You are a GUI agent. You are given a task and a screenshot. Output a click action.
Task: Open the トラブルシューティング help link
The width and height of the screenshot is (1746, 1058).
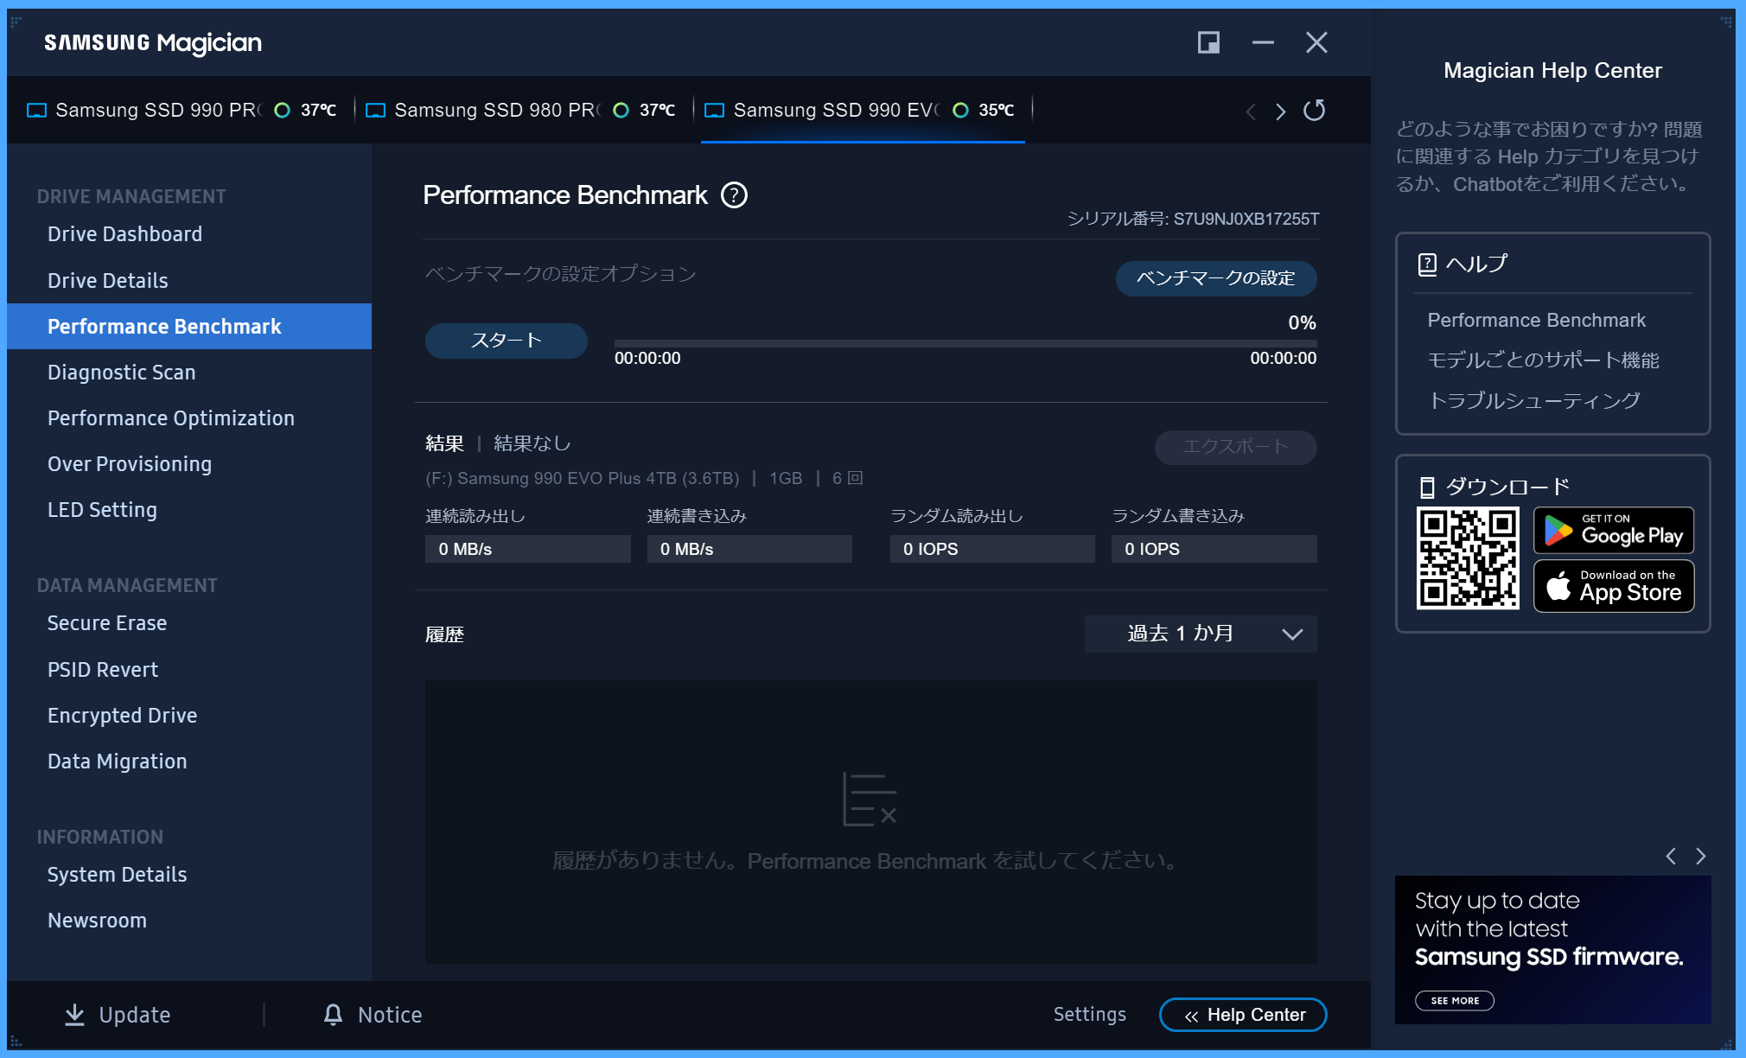[1533, 401]
